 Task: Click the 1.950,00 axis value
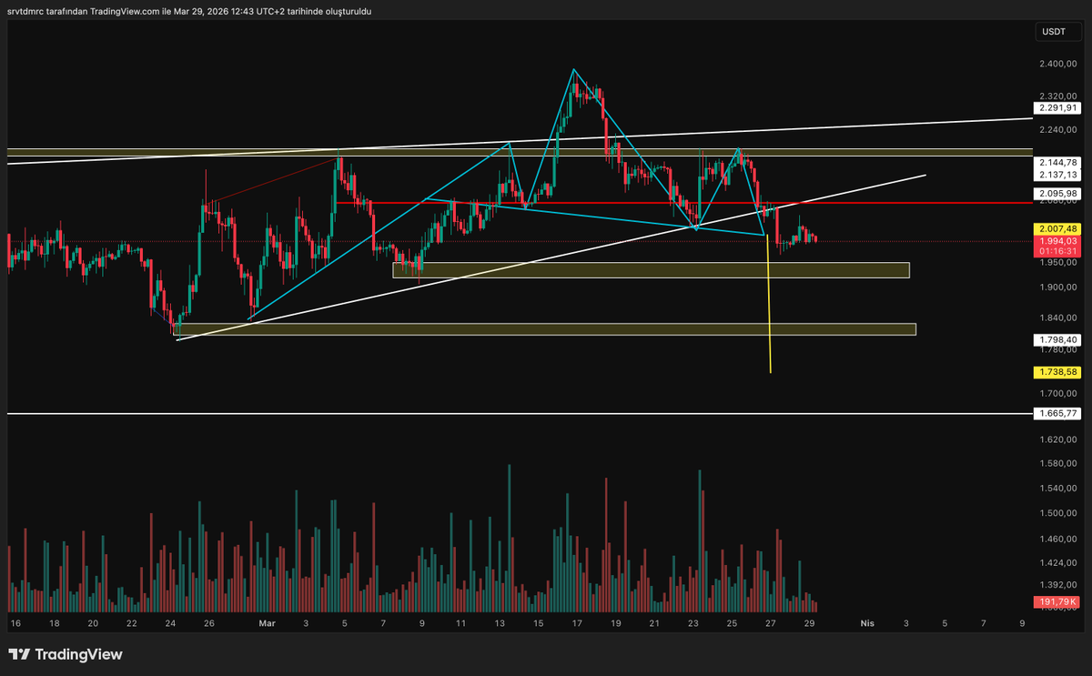1058,263
